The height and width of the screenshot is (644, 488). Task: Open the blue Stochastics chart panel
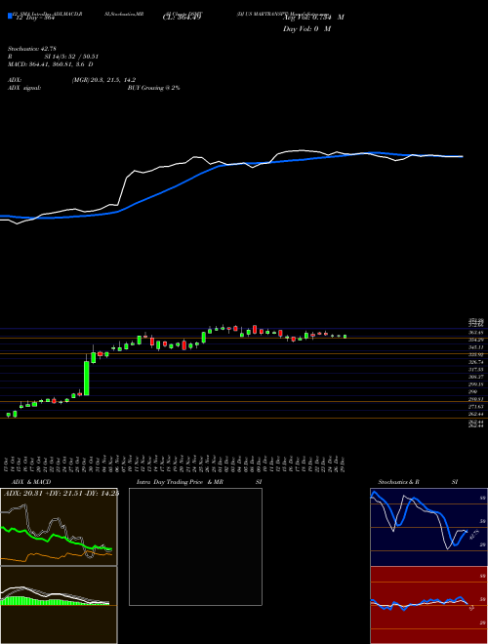[x=428, y=527]
